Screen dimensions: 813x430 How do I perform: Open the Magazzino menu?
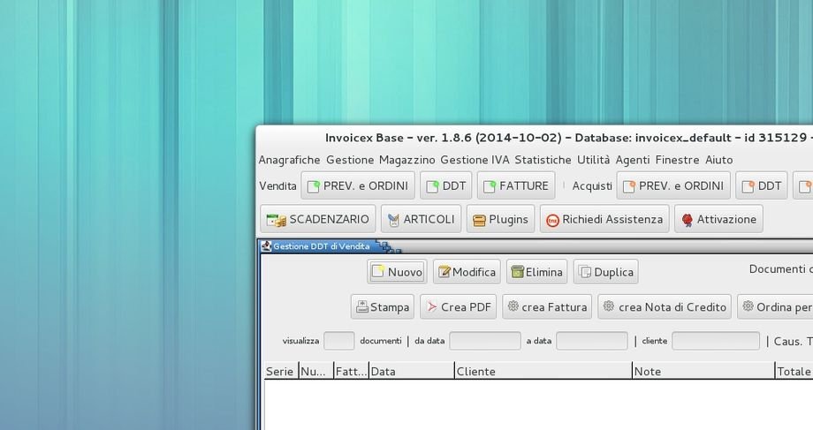pyautogui.click(x=407, y=160)
